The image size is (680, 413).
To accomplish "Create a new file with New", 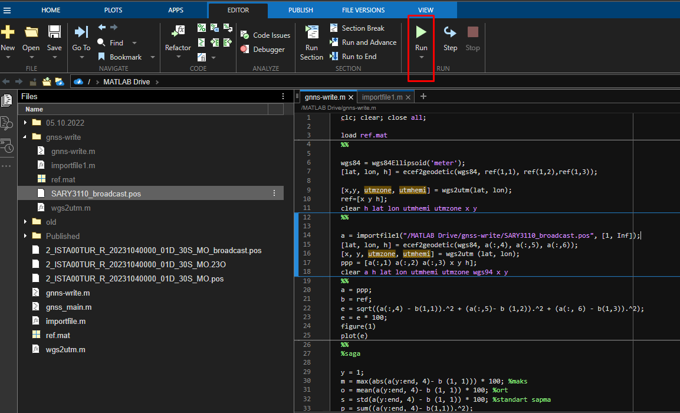I will pos(8,32).
